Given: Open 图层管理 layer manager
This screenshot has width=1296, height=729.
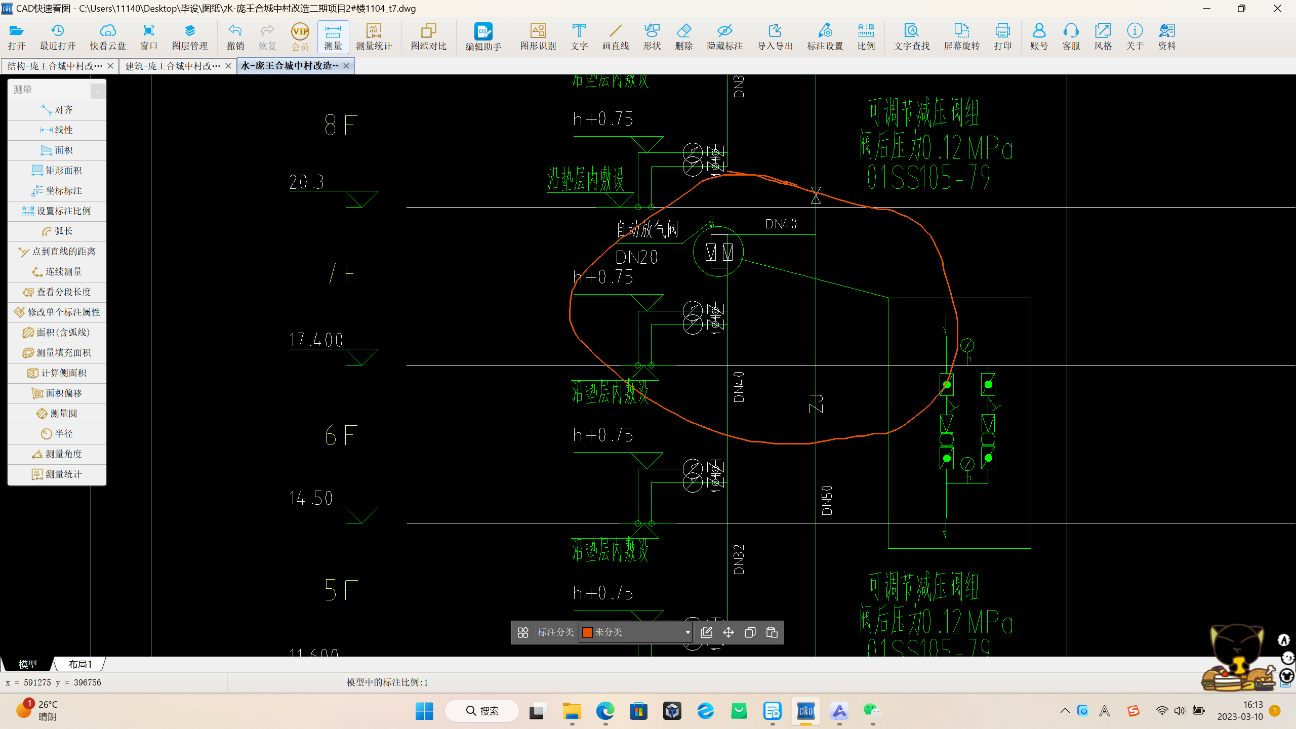Looking at the screenshot, I should point(190,37).
